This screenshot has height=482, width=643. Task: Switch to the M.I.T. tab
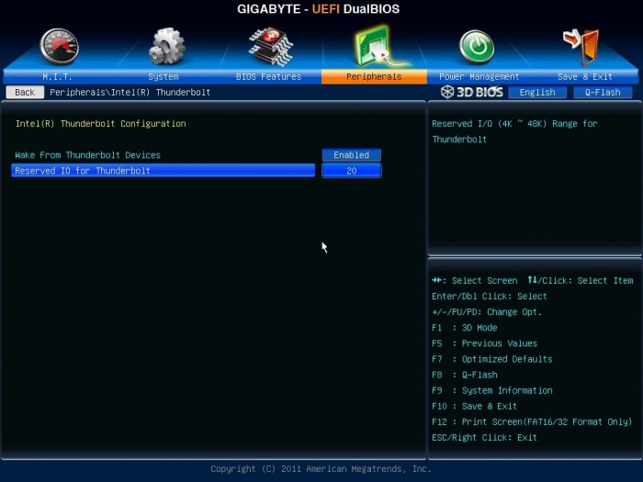pyautogui.click(x=57, y=76)
